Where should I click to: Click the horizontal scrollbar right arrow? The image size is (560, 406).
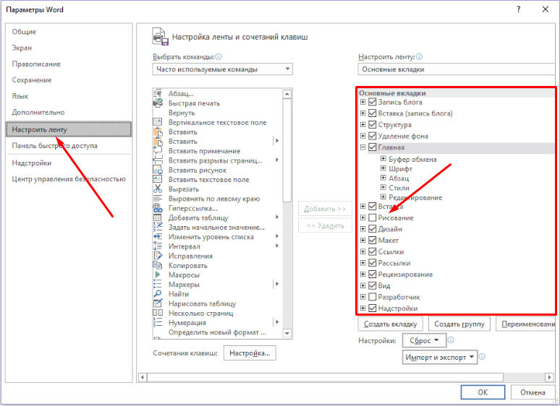coord(550,377)
